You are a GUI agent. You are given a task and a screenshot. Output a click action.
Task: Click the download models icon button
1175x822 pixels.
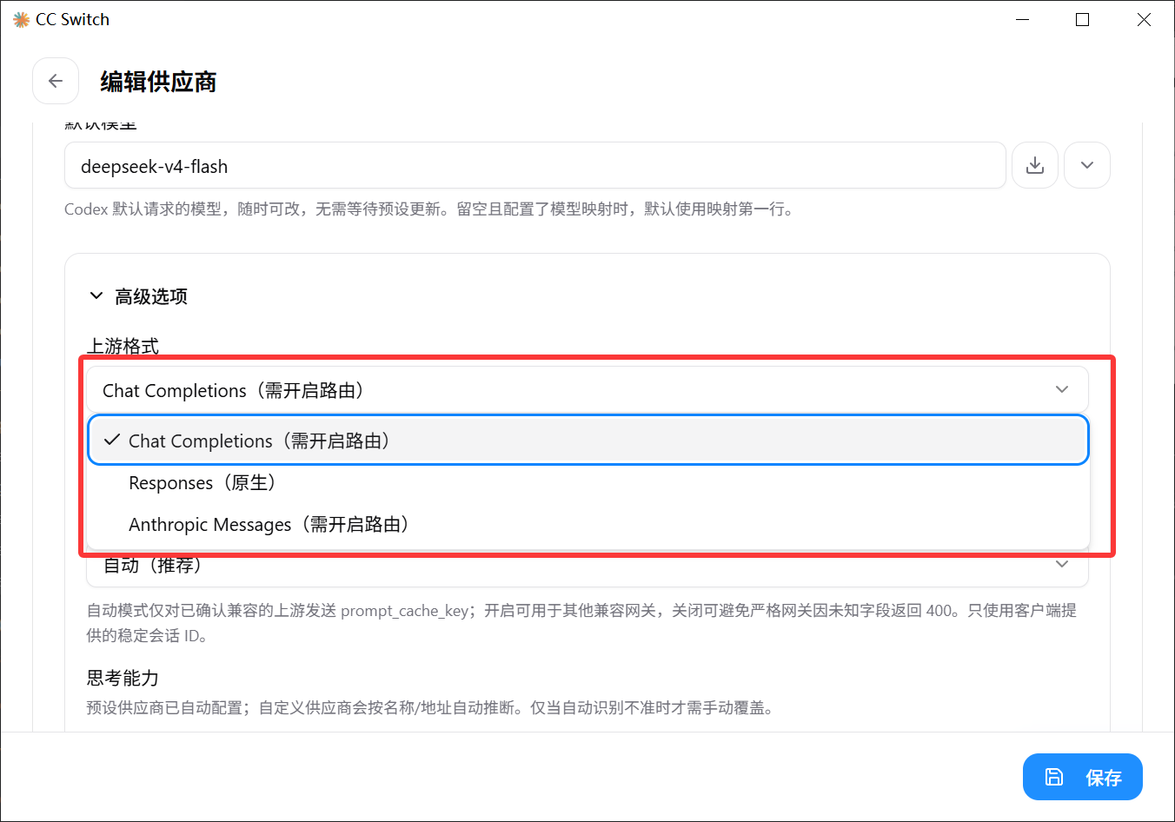[x=1035, y=165]
